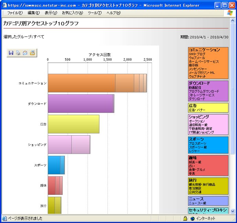Click the IE page icon in the title bar
The image size is (237, 223).
click(4, 5)
